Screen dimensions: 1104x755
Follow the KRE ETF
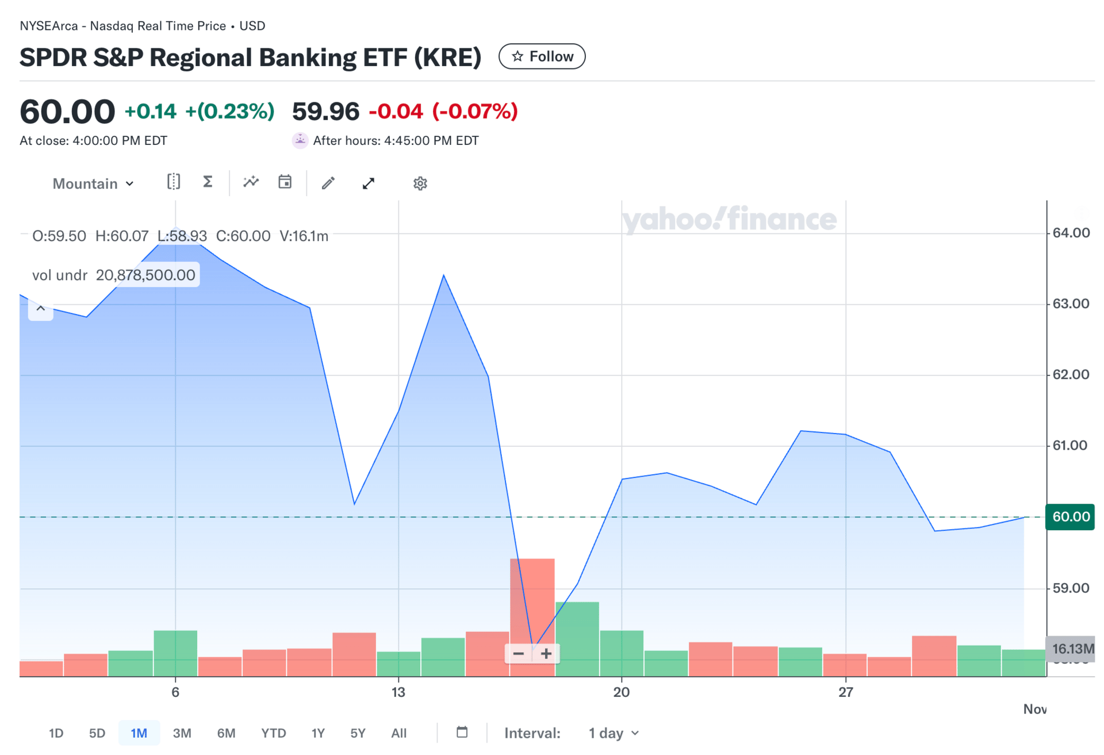pos(542,56)
